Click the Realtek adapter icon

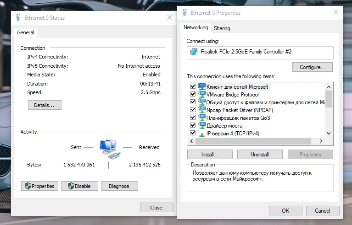tap(194, 52)
